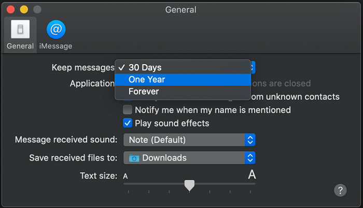
Task: Click the yellow minimize window button
Action: [x=24, y=9]
